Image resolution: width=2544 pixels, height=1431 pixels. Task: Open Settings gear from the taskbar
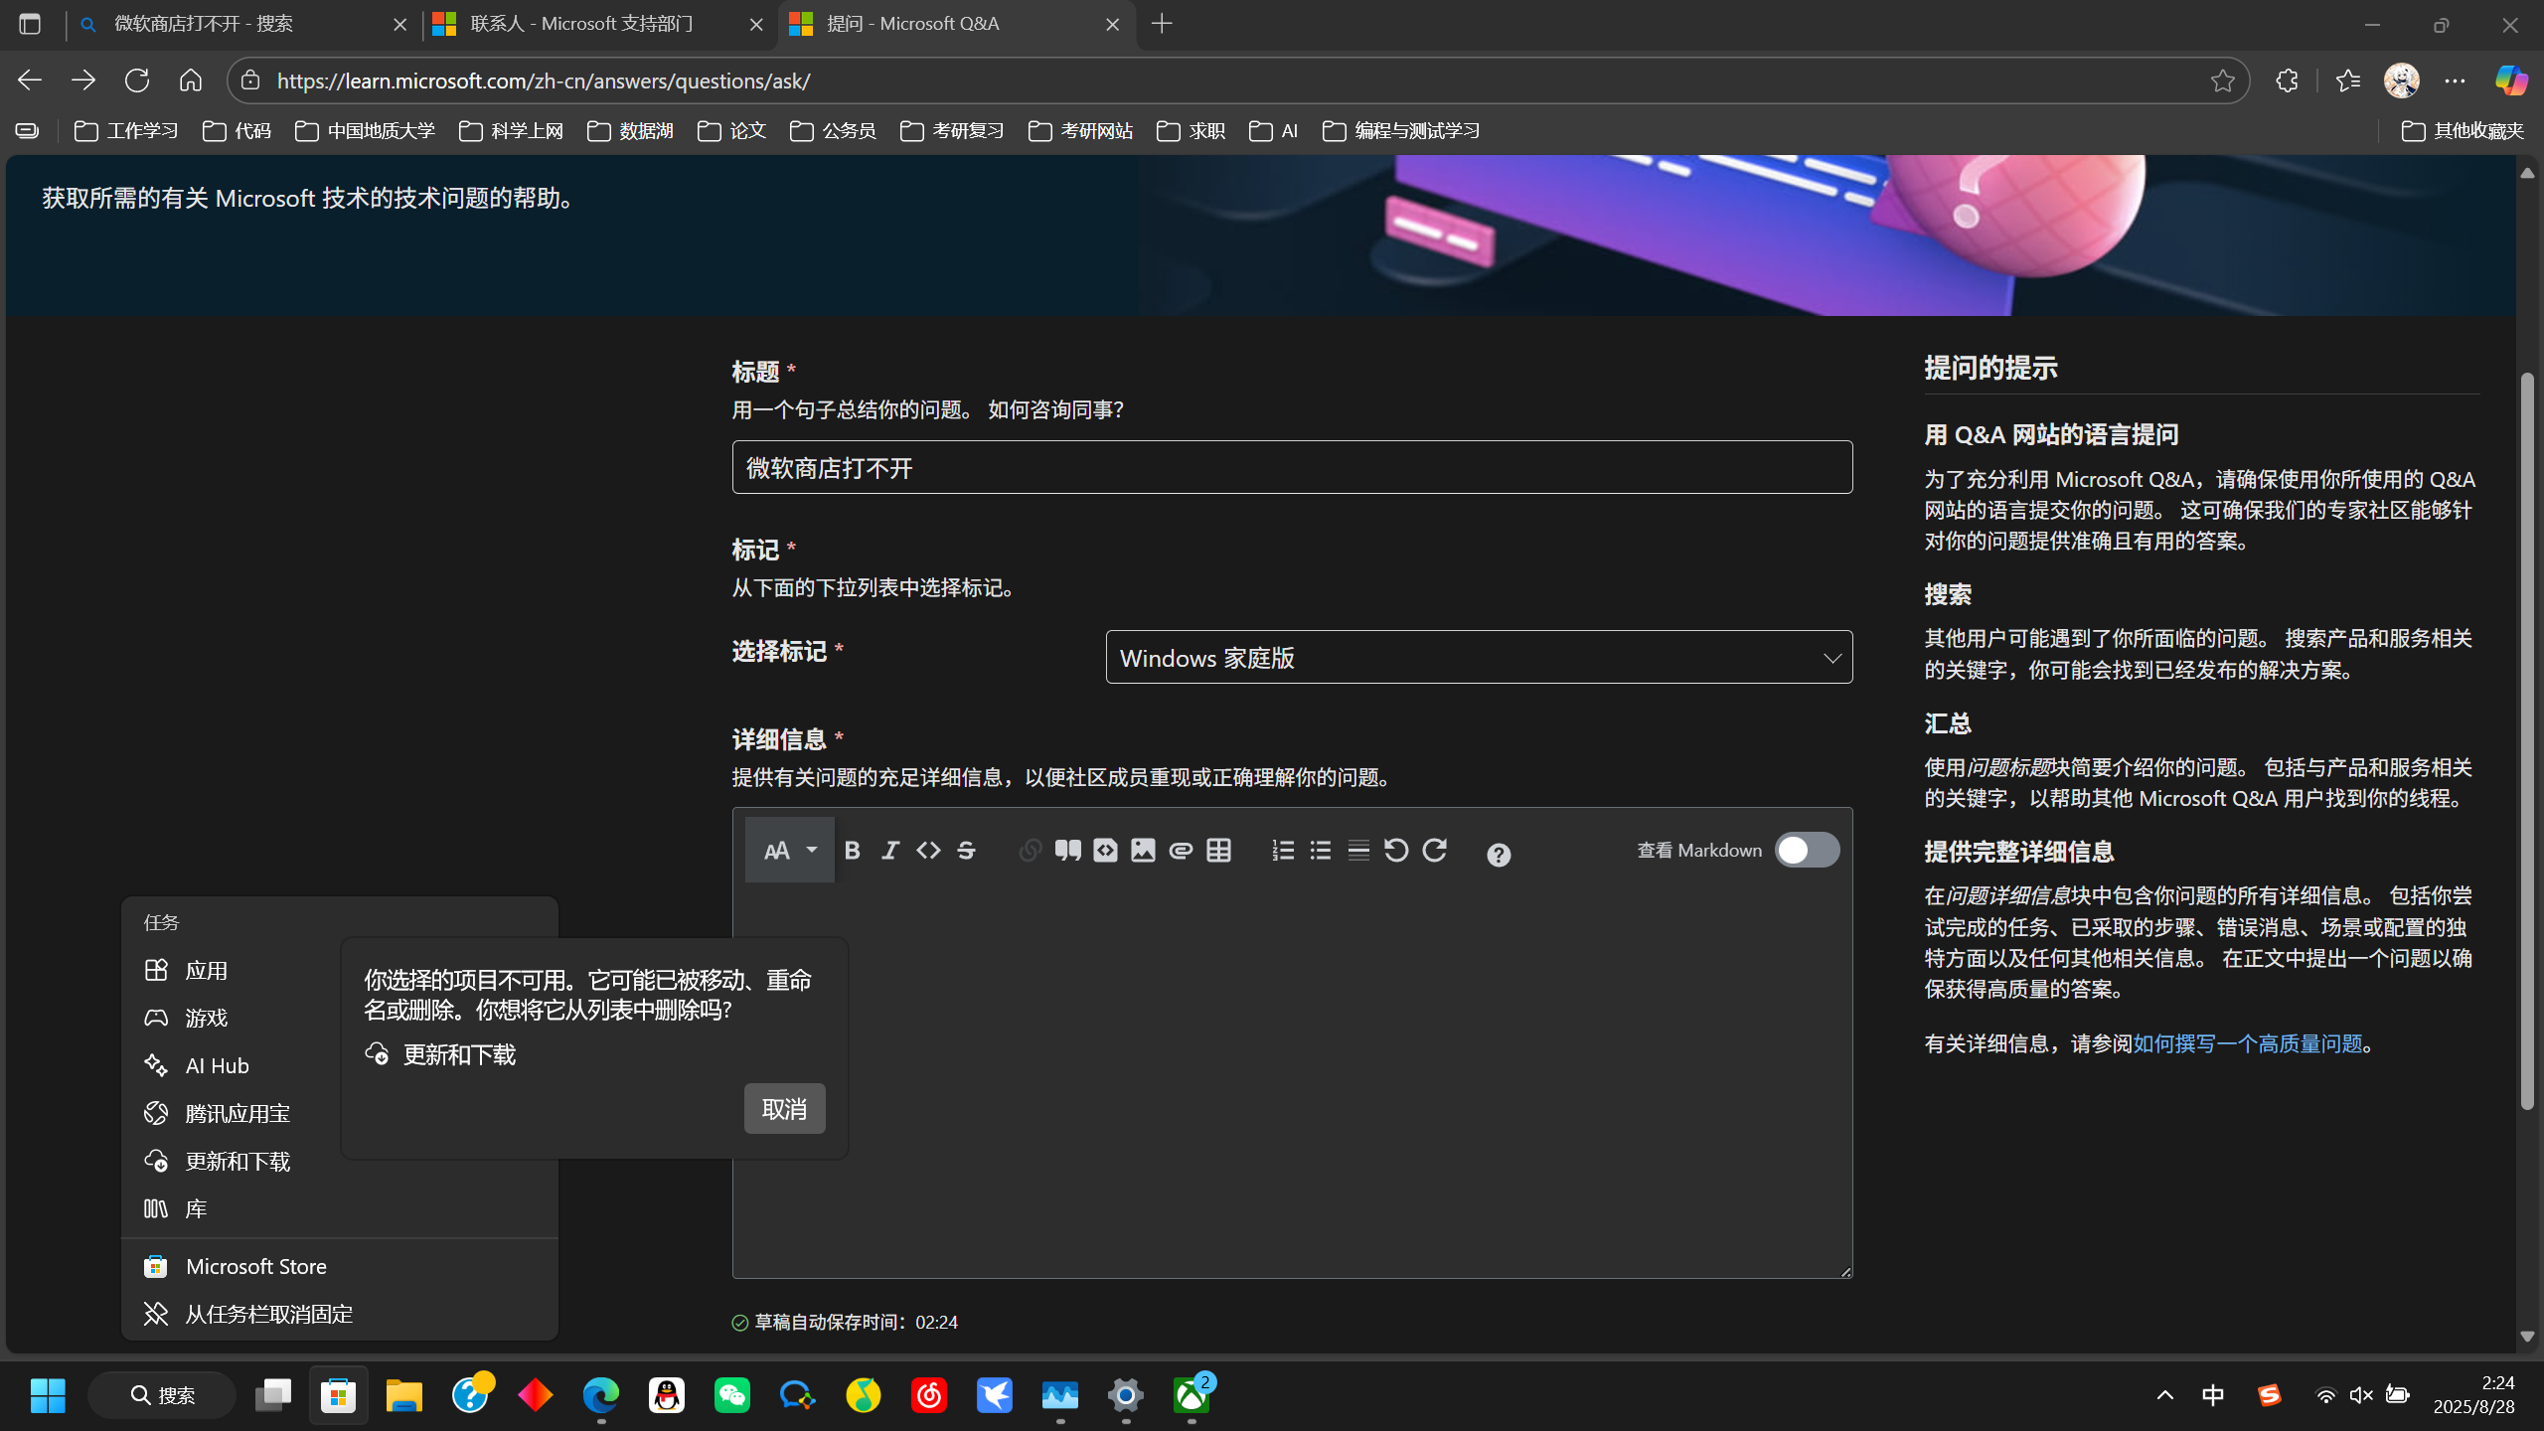(x=1126, y=1395)
